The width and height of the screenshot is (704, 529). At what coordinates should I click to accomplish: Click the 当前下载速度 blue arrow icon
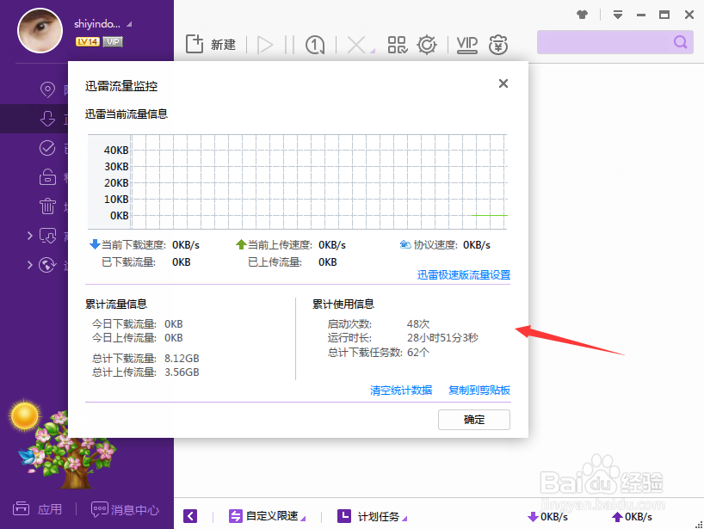[95, 244]
